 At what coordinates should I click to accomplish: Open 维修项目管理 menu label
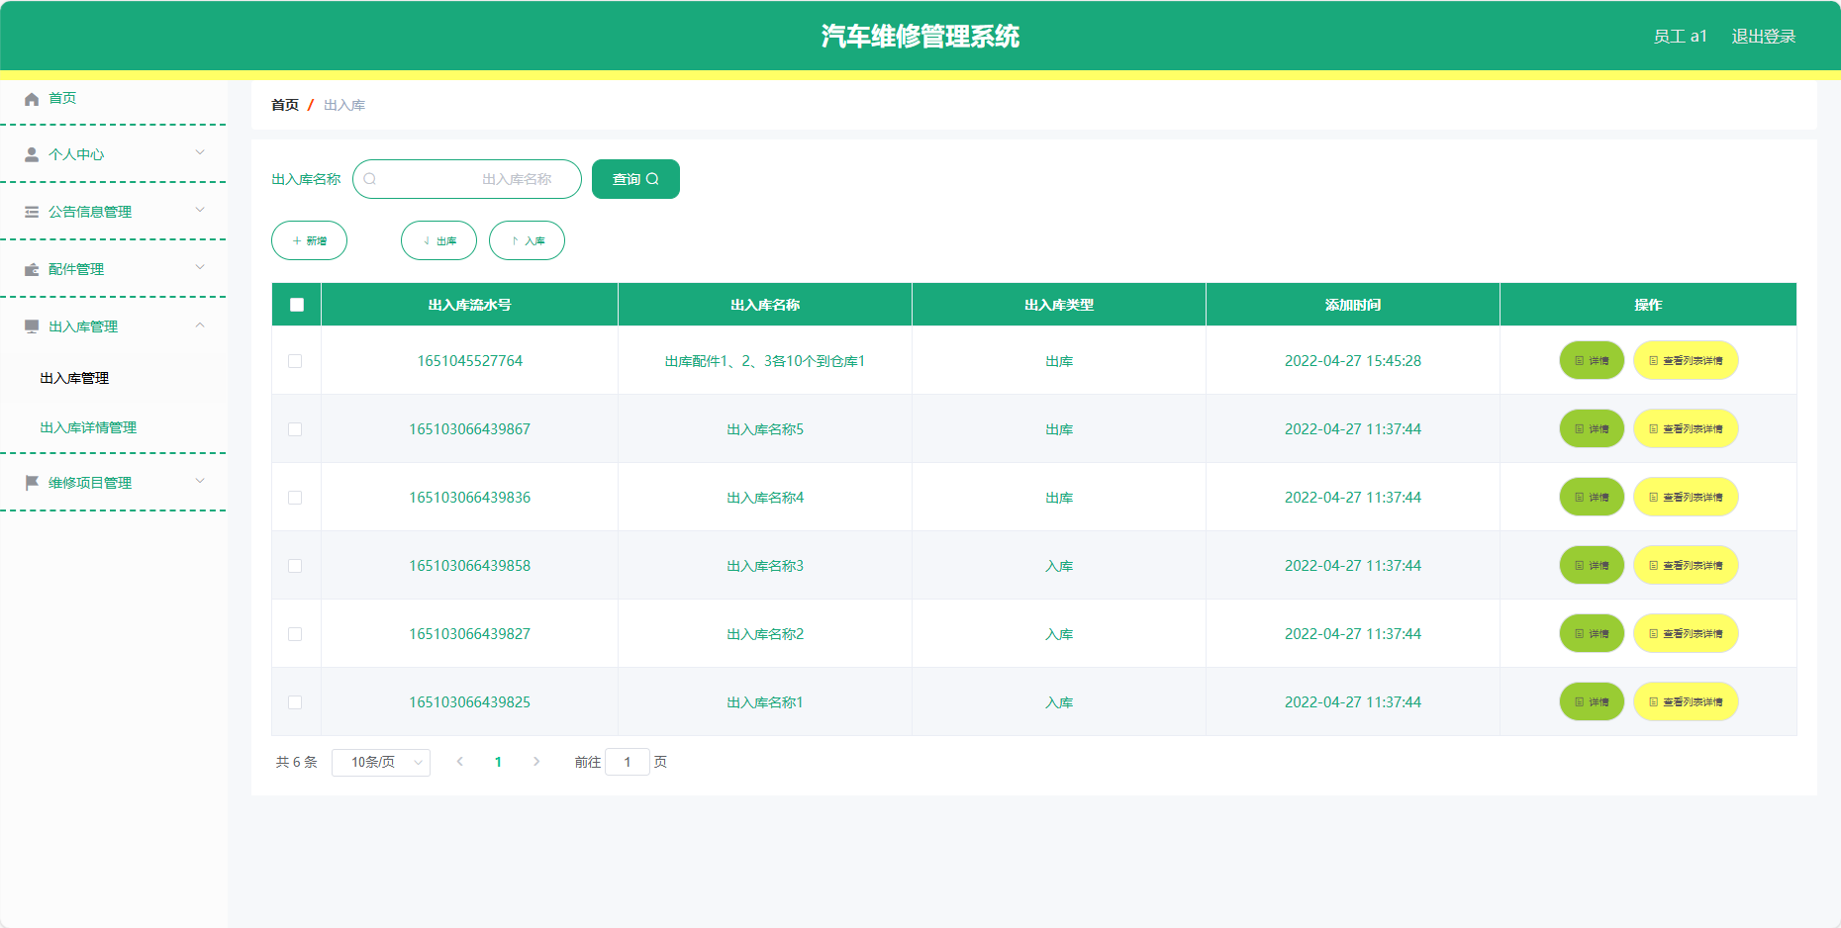pos(90,483)
